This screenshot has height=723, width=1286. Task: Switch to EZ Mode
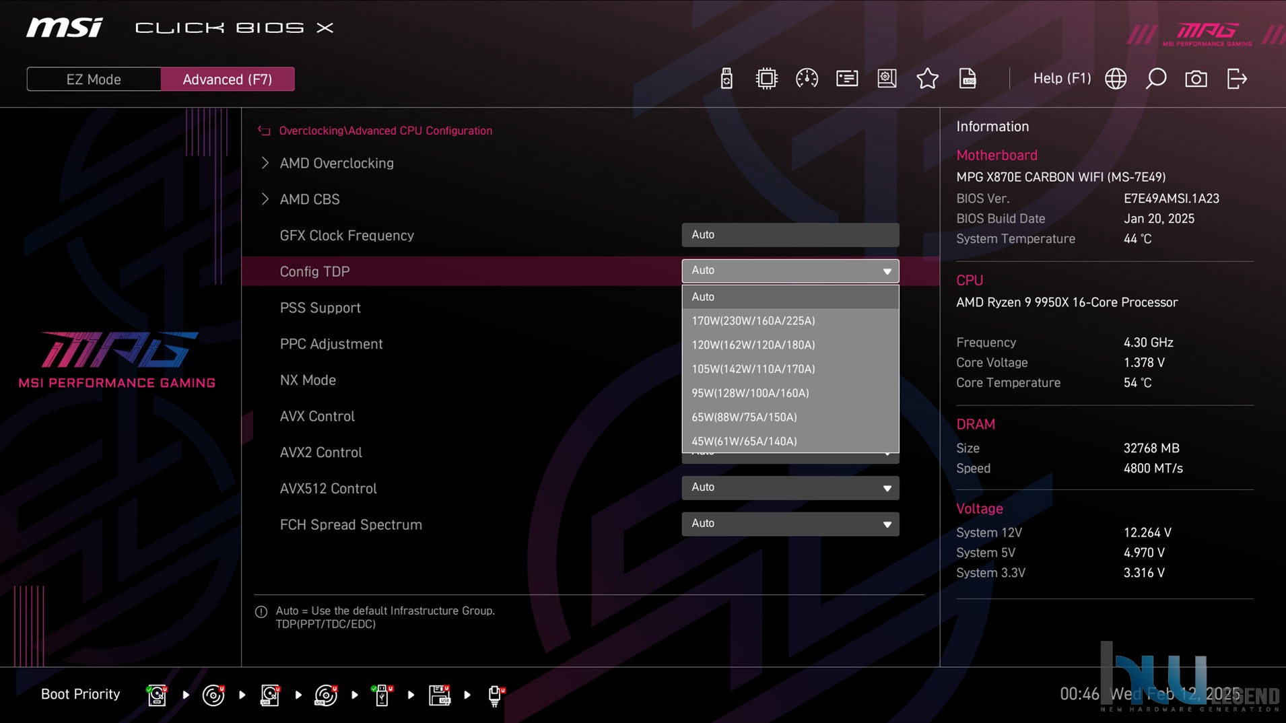point(94,79)
